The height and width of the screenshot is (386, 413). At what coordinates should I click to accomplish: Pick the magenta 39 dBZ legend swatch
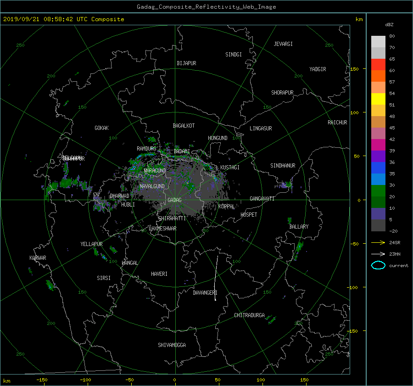click(x=378, y=145)
